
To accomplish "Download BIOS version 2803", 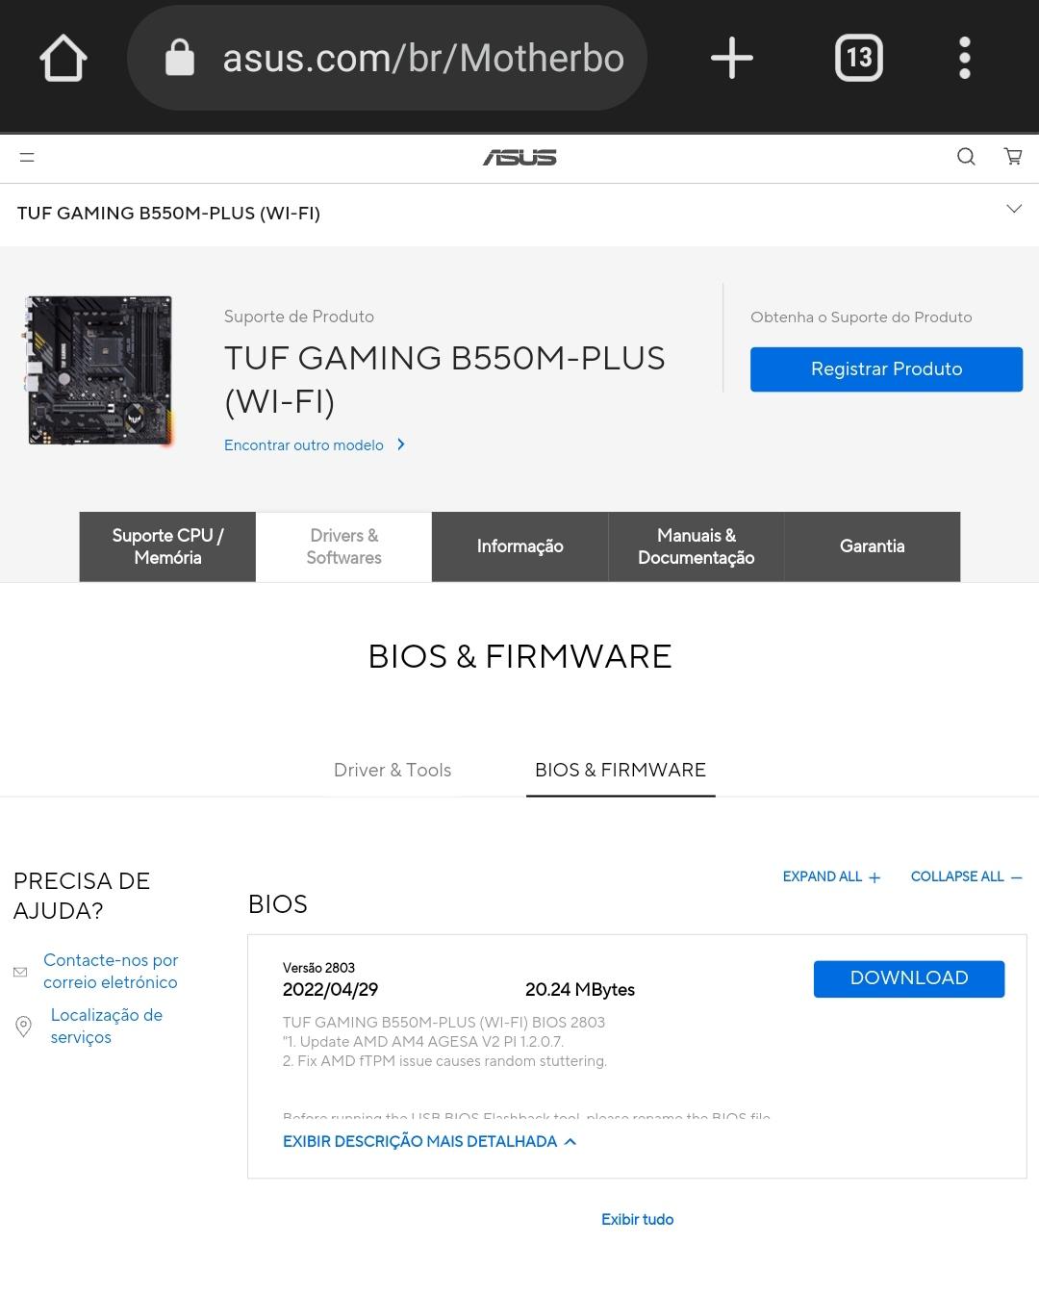I will [909, 978].
